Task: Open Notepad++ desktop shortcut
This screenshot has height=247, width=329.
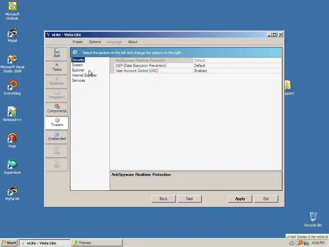Action: 12,114
